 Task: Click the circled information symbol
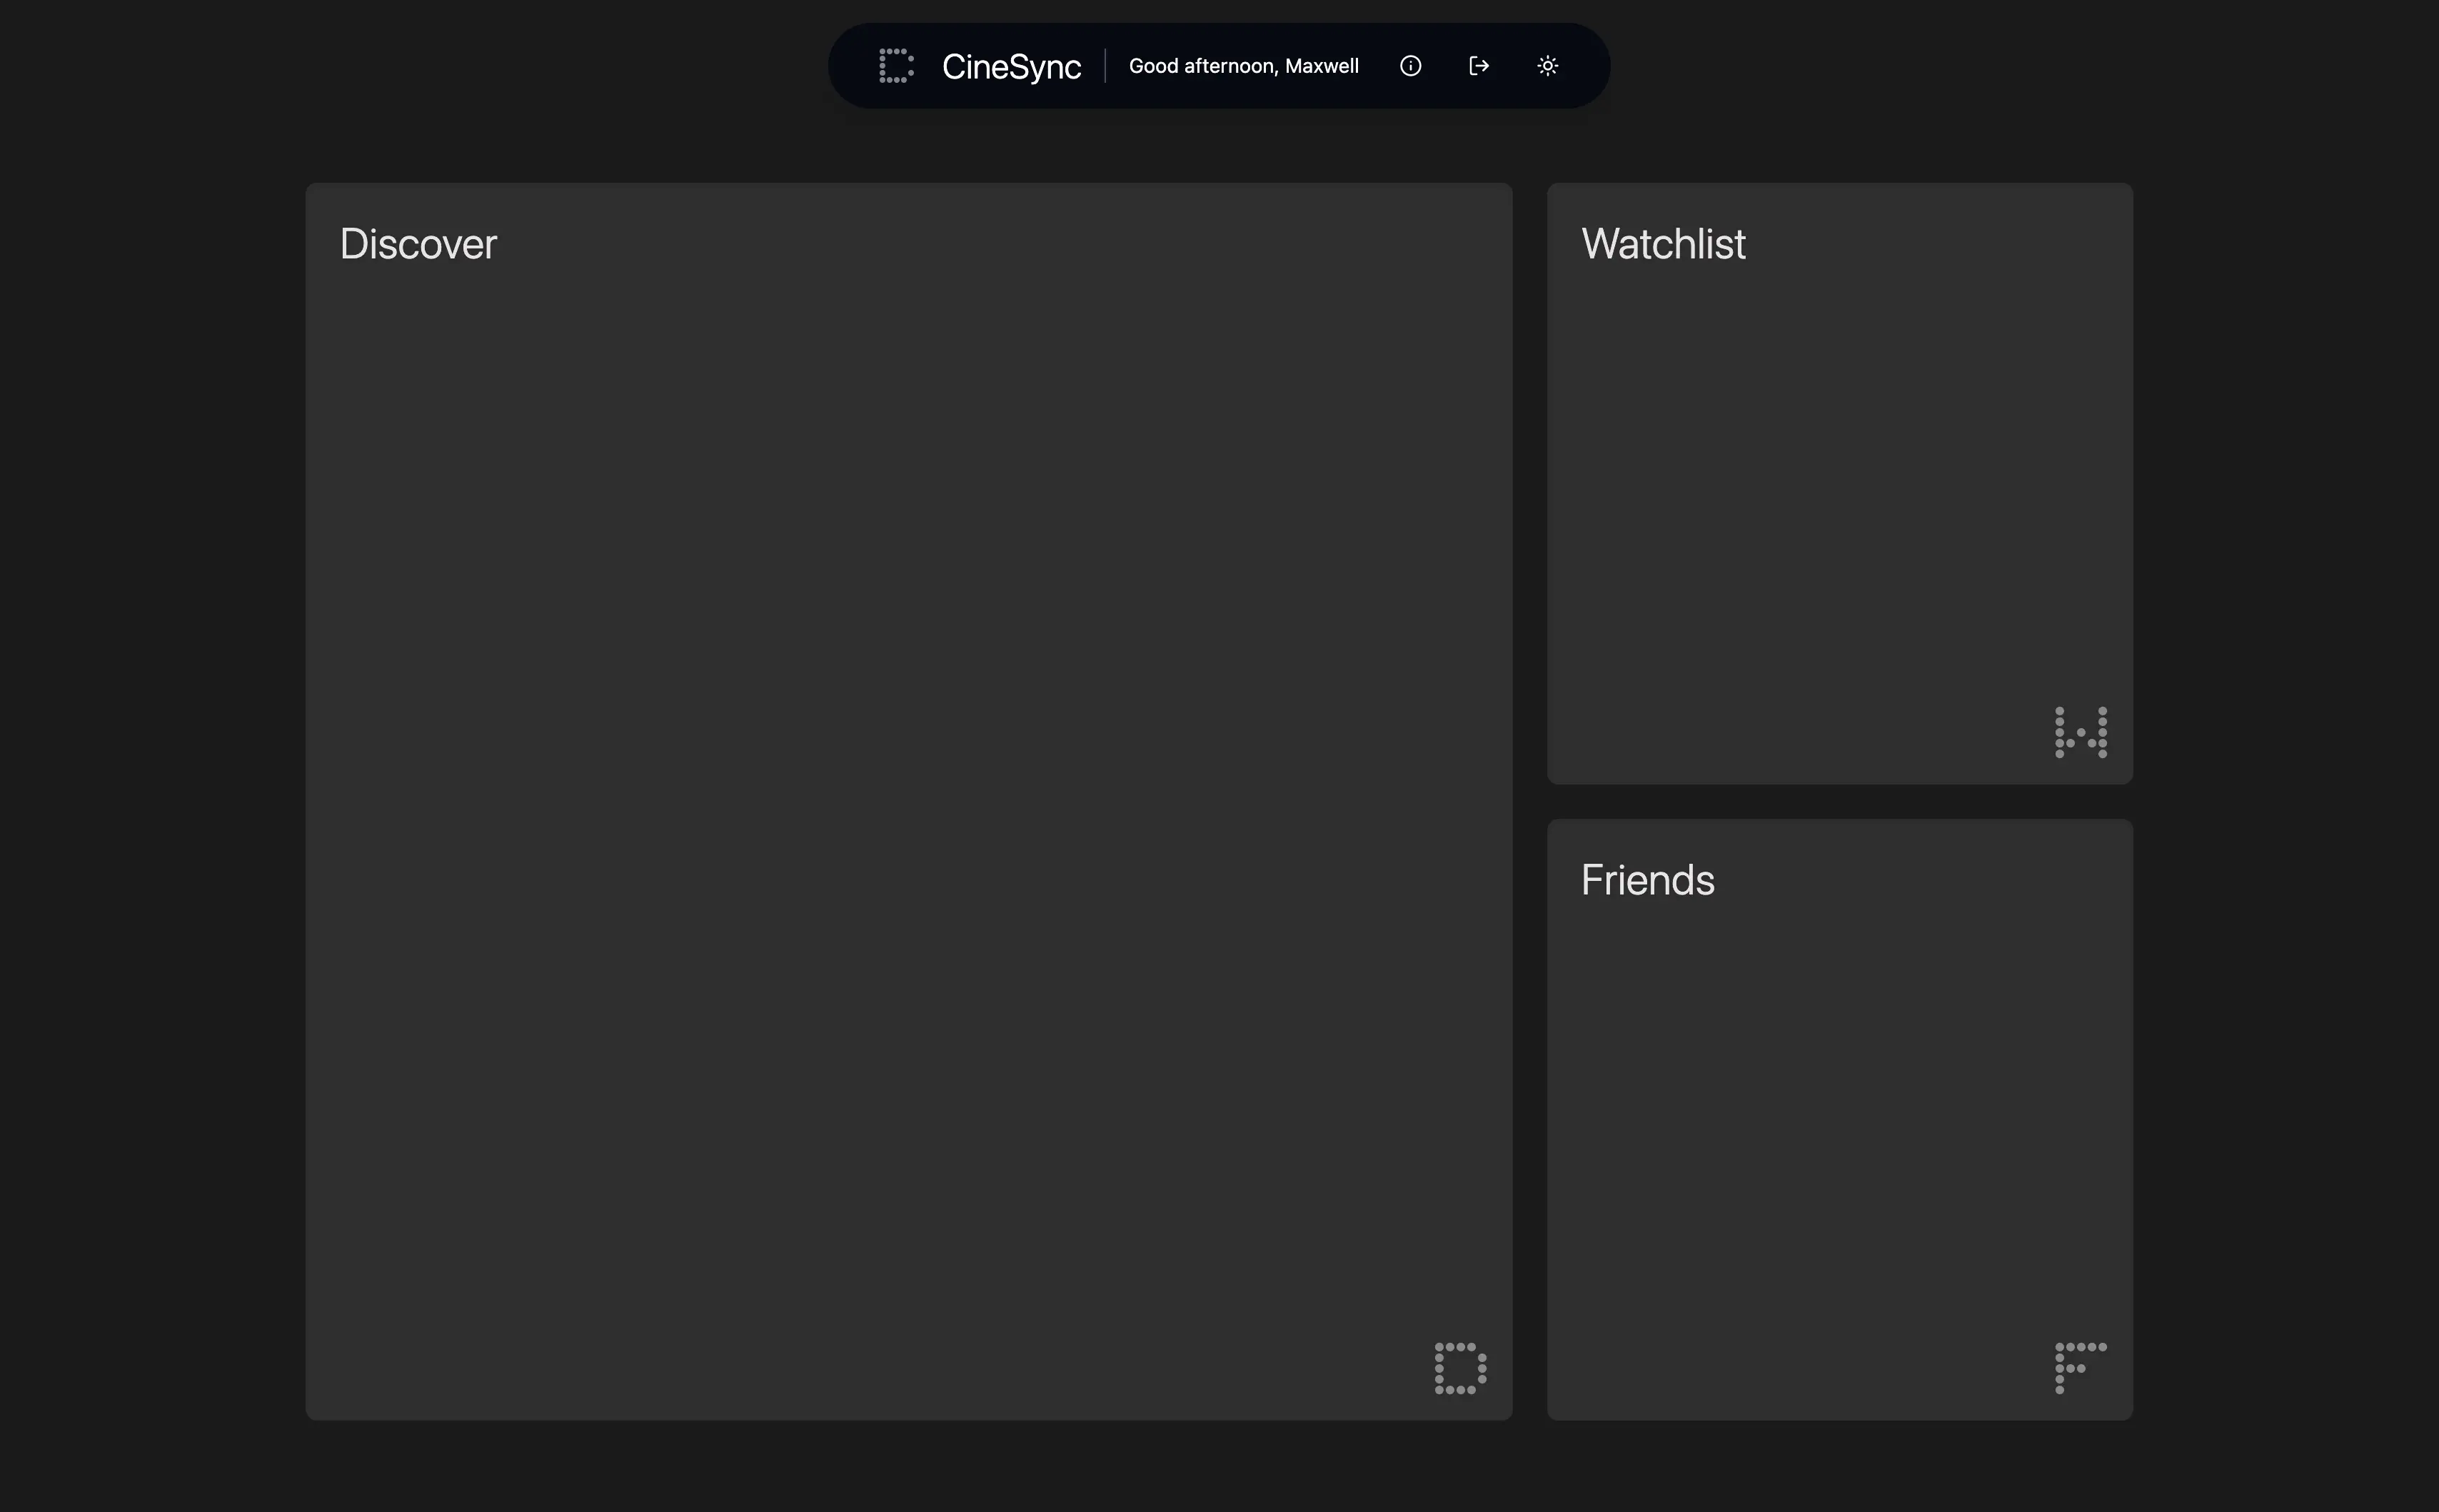tap(1410, 65)
